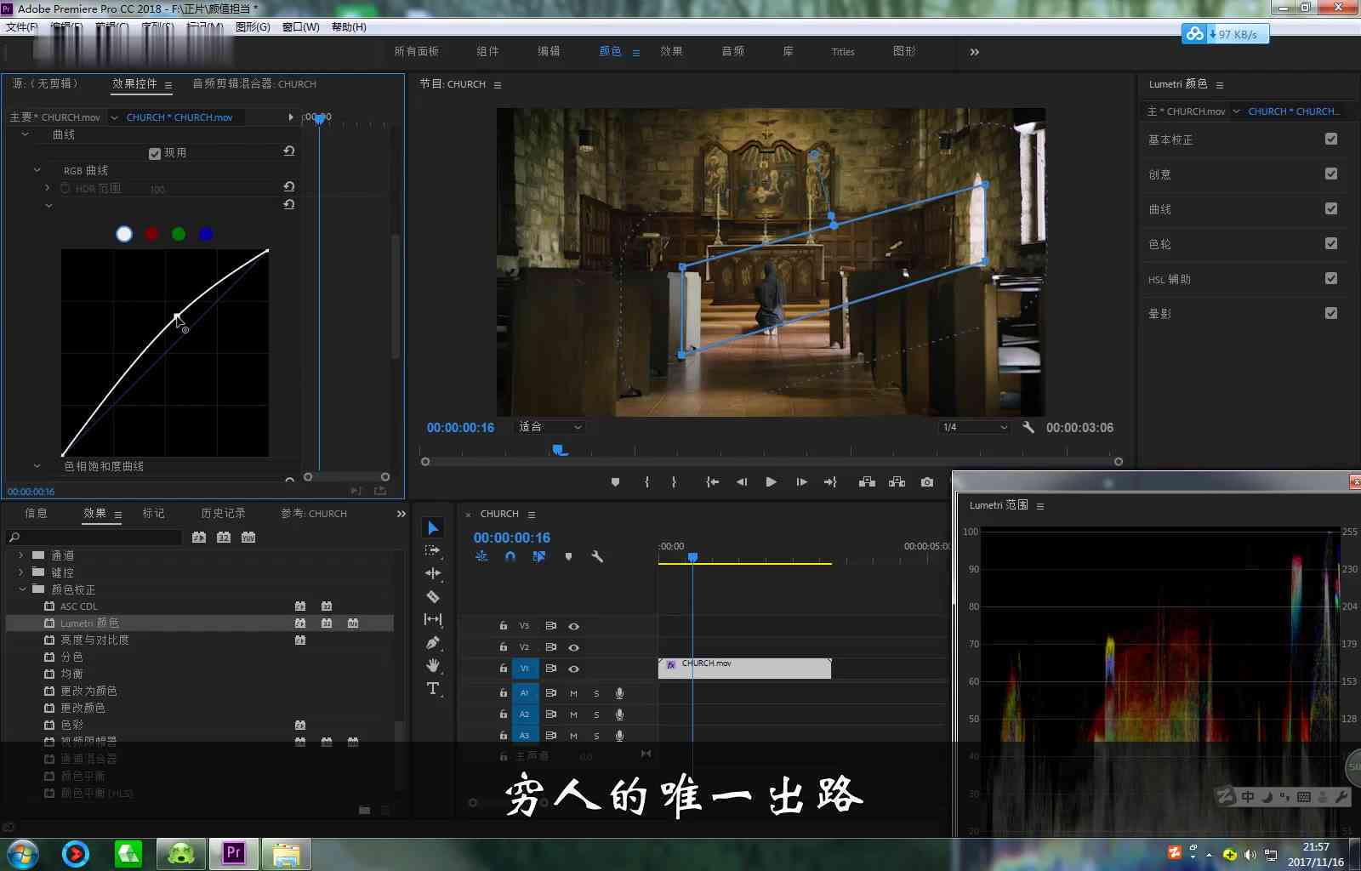This screenshot has width=1361, height=871.
Task: Select the Pen tool
Action: click(433, 642)
